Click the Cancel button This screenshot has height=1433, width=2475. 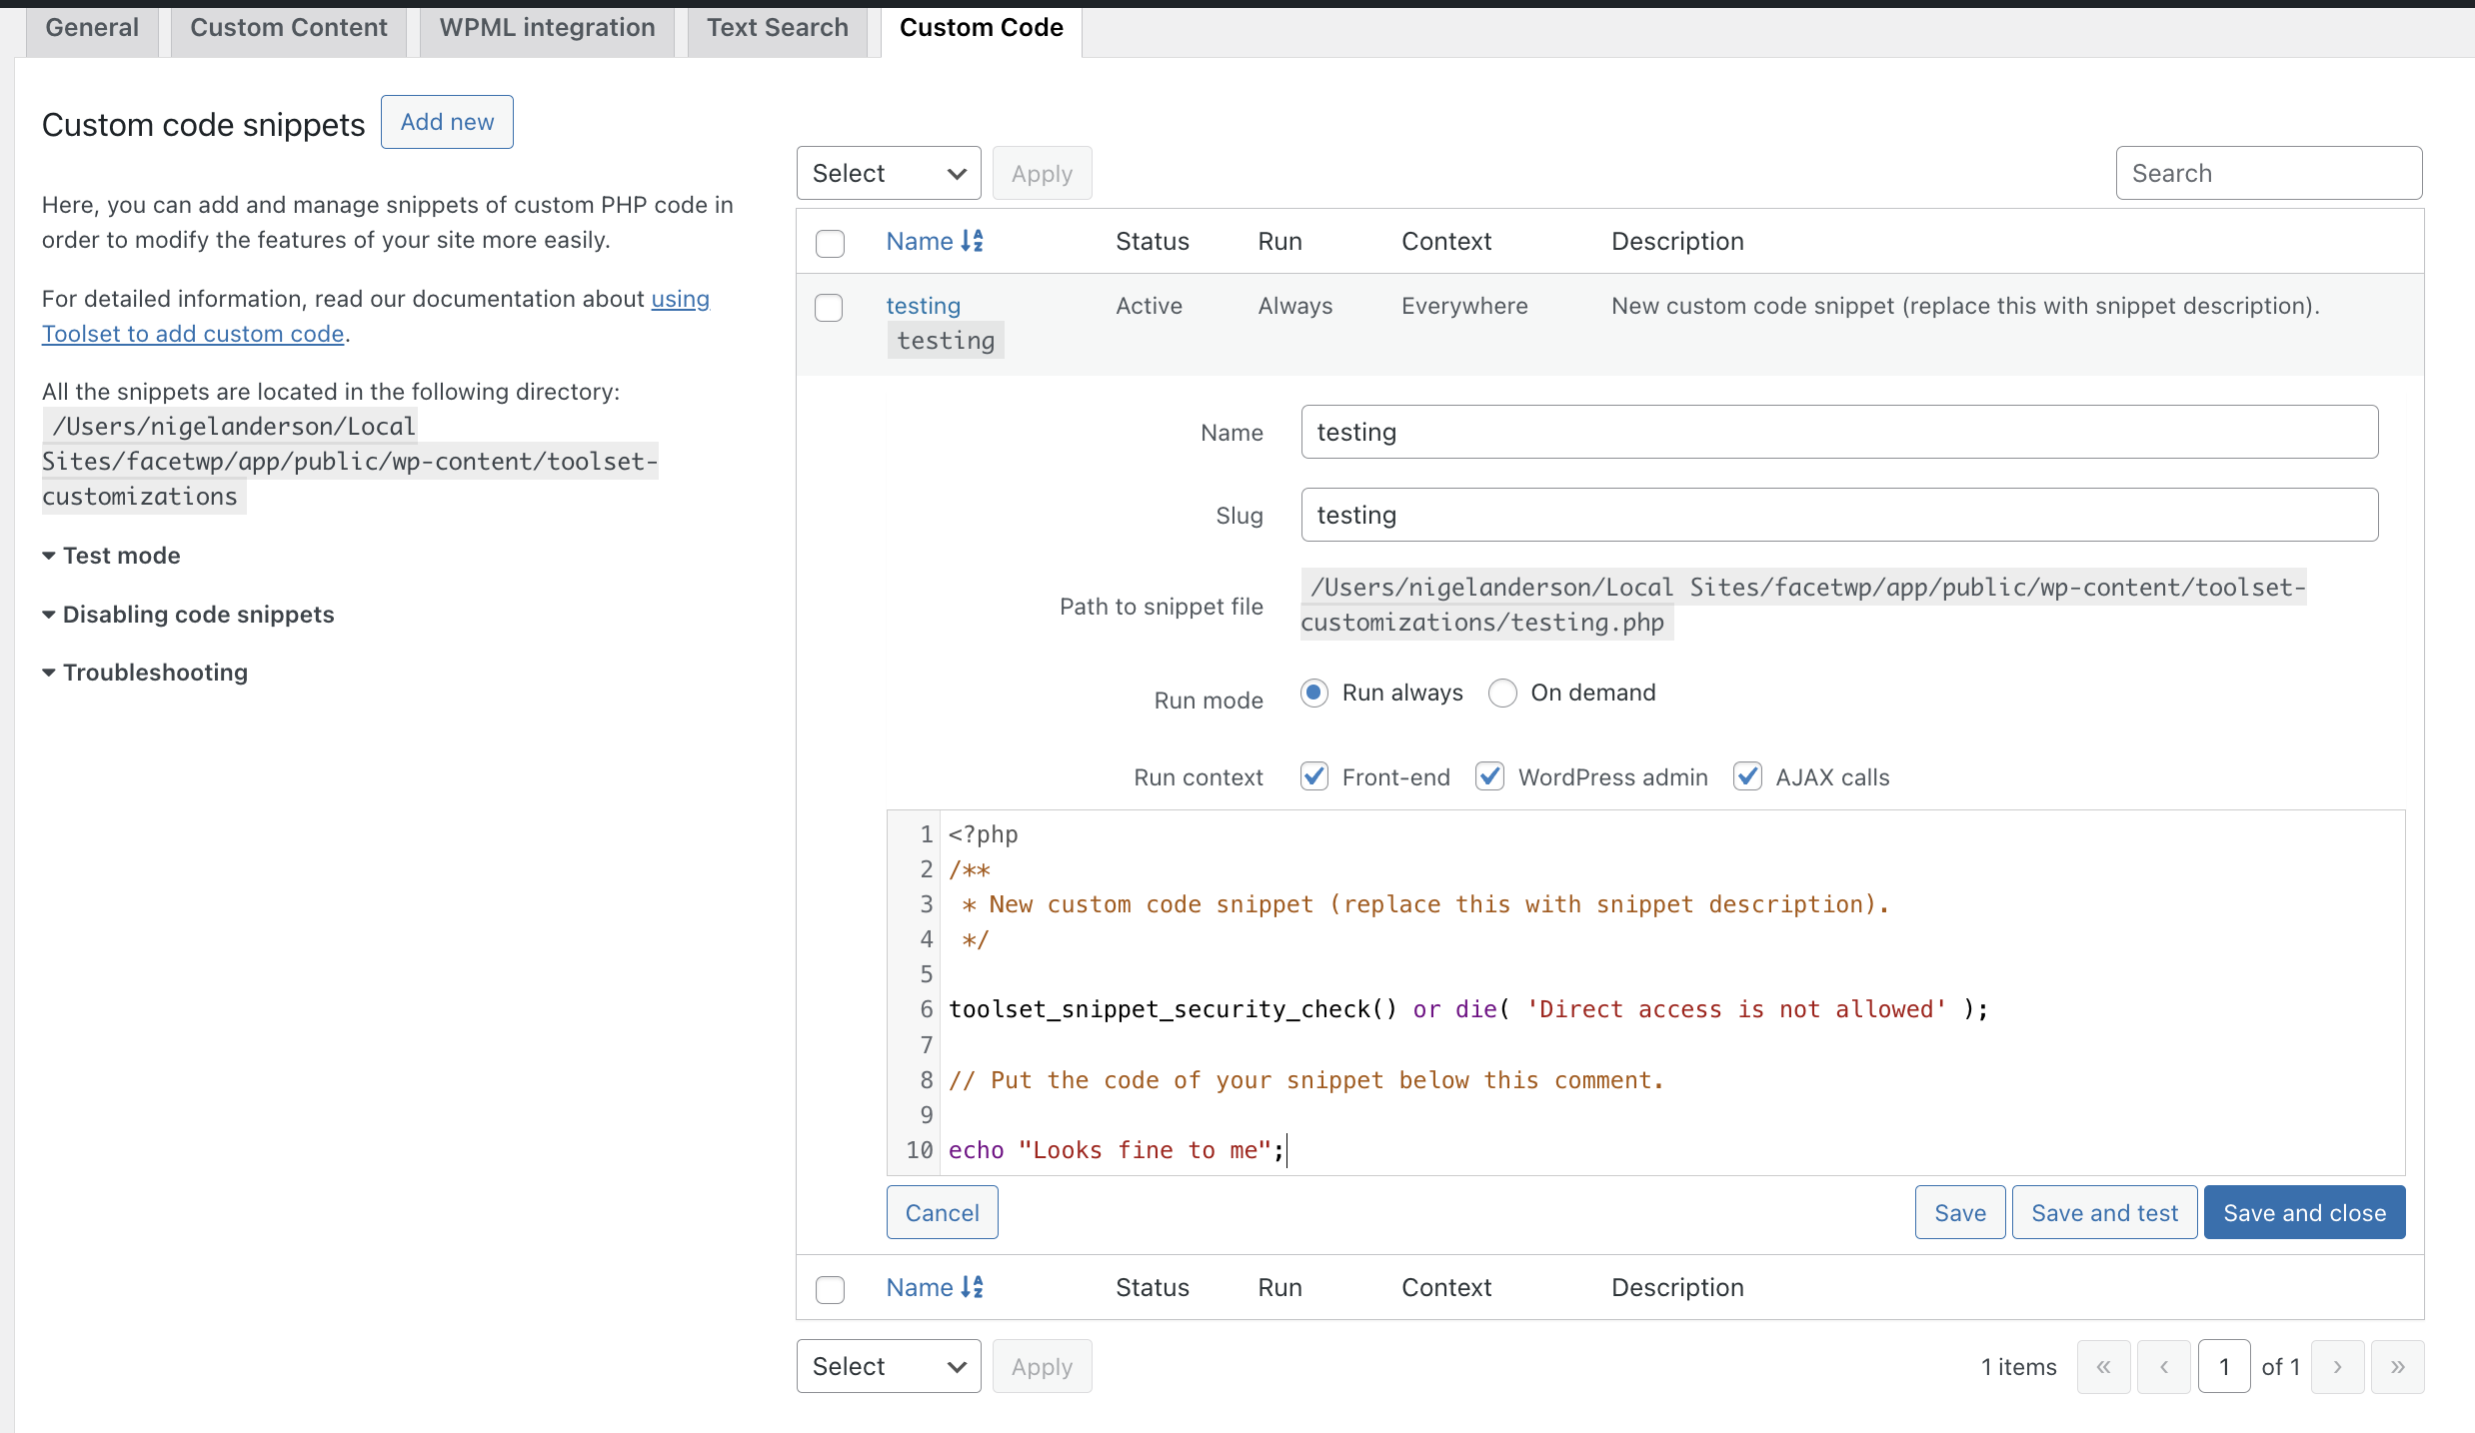point(942,1212)
